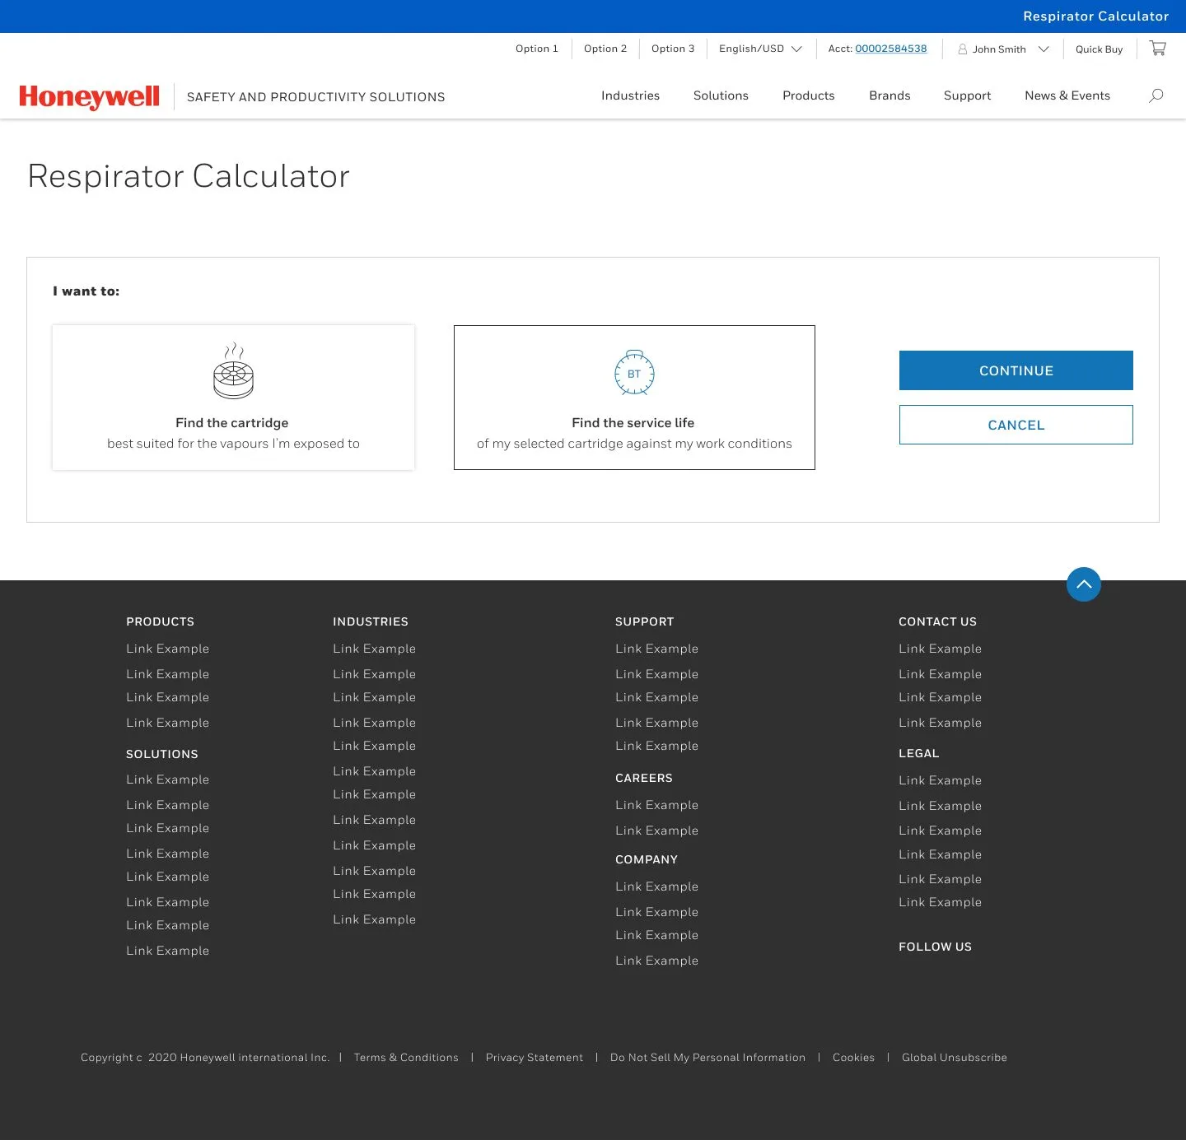Click the PRODUCTS footer heading
Image resolution: width=1186 pixels, height=1140 pixels.
click(x=160, y=621)
